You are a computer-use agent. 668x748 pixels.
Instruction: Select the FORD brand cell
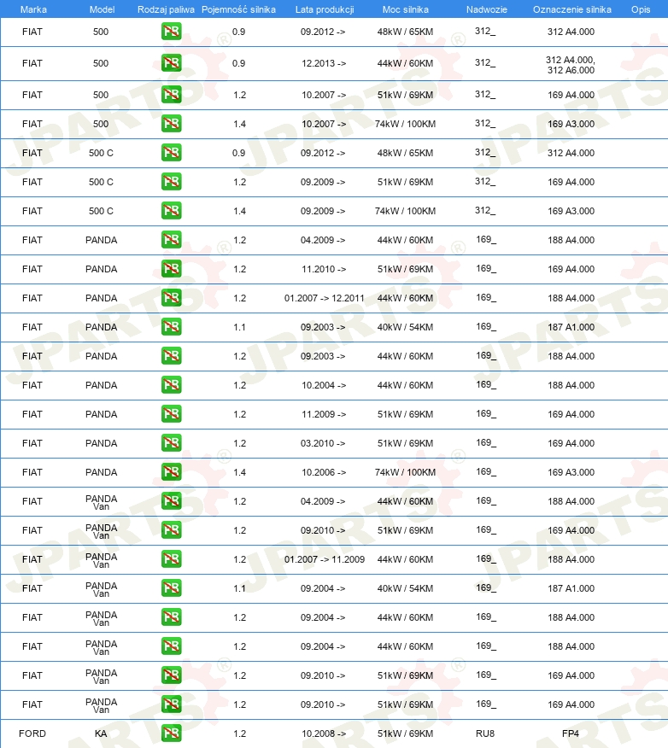(x=32, y=733)
